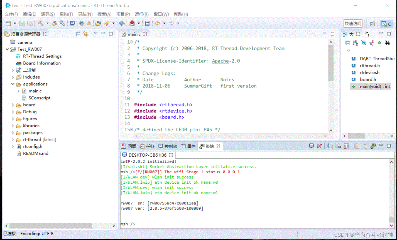Viewport: 397px width, 240px height.
Task: Click the editor vertical scrollbar thumb
Action: coord(331,63)
